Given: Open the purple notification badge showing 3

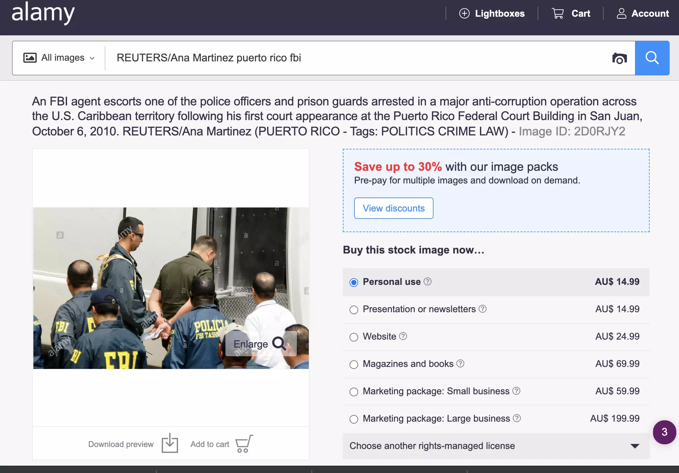Looking at the screenshot, I should (664, 432).
